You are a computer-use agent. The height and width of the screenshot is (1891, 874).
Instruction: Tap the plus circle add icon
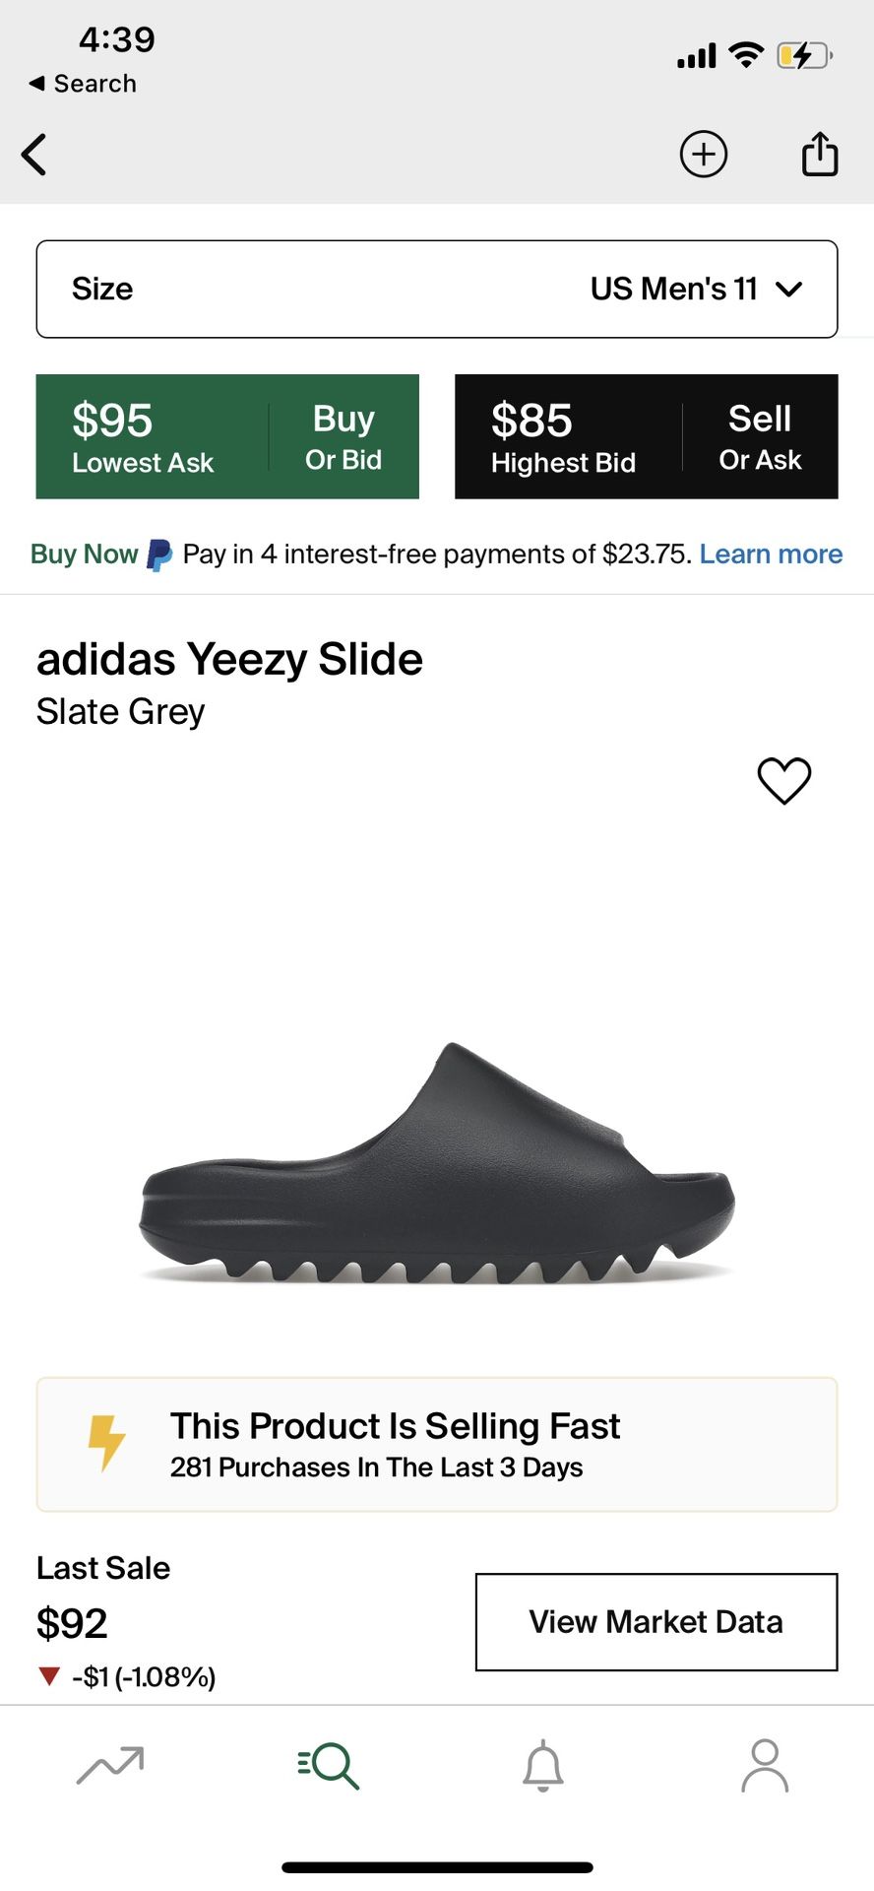pos(704,155)
